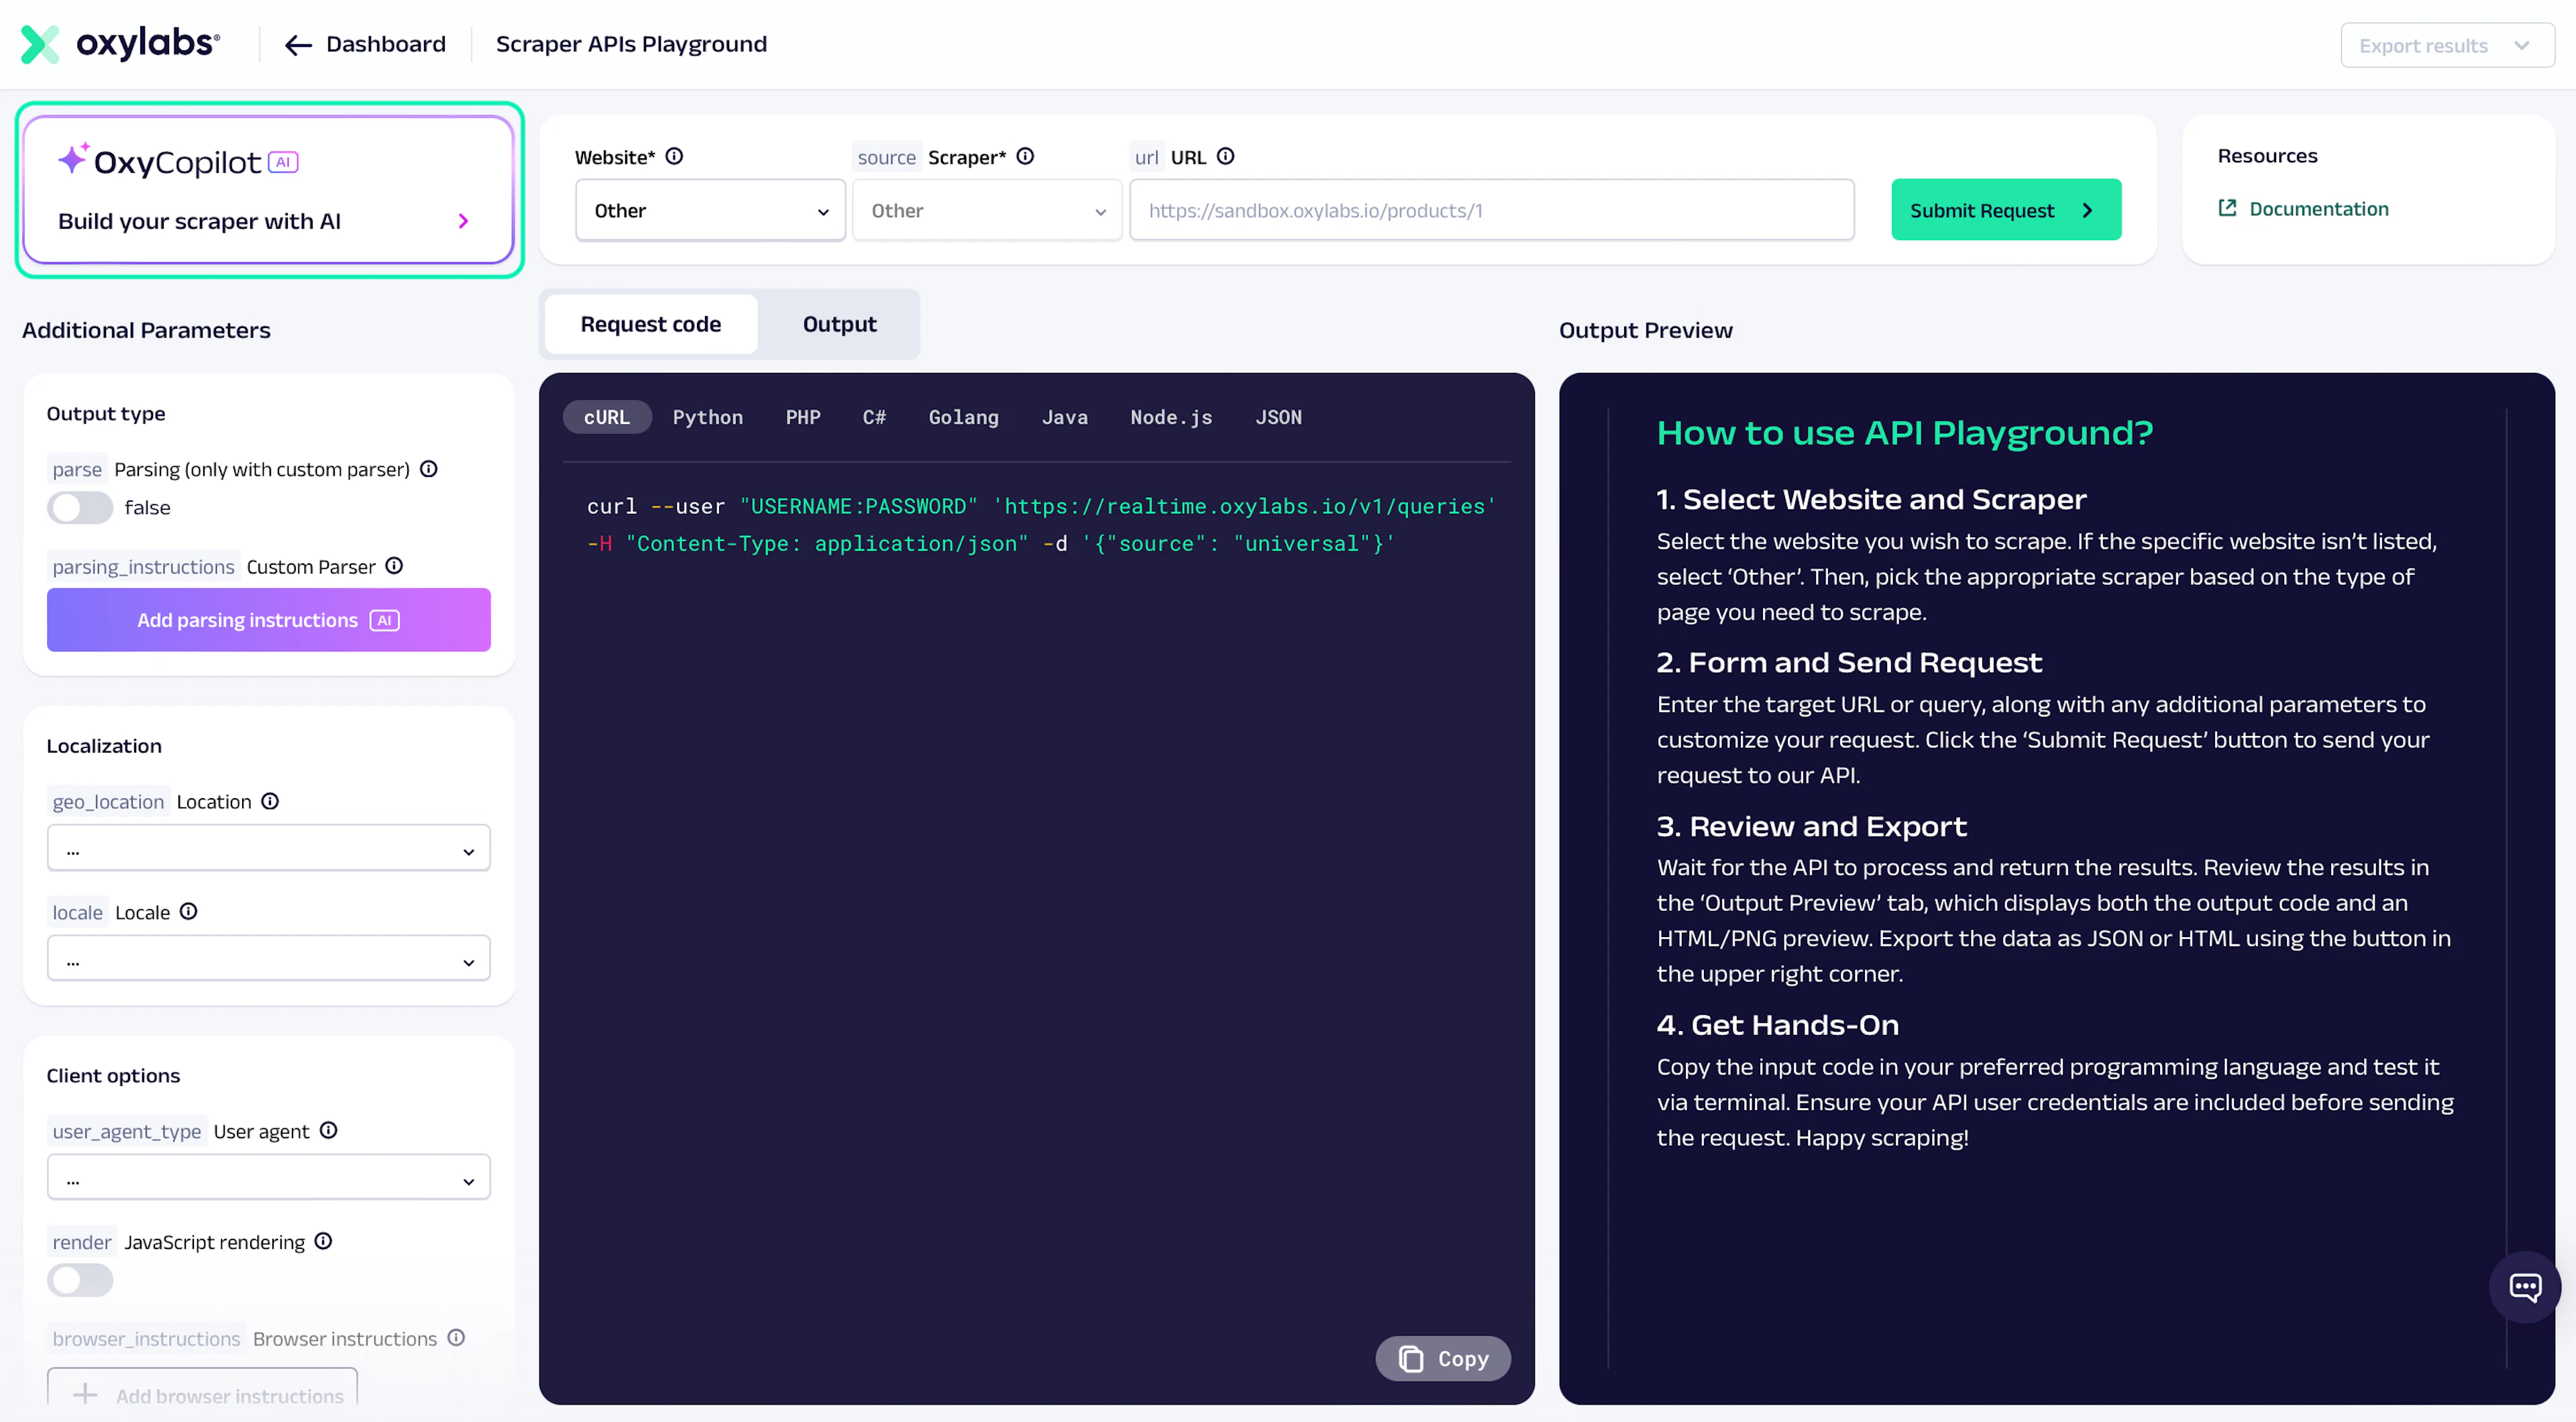The width and height of the screenshot is (2576, 1422).
Task: Click the info icon next to User agent
Action: point(328,1130)
